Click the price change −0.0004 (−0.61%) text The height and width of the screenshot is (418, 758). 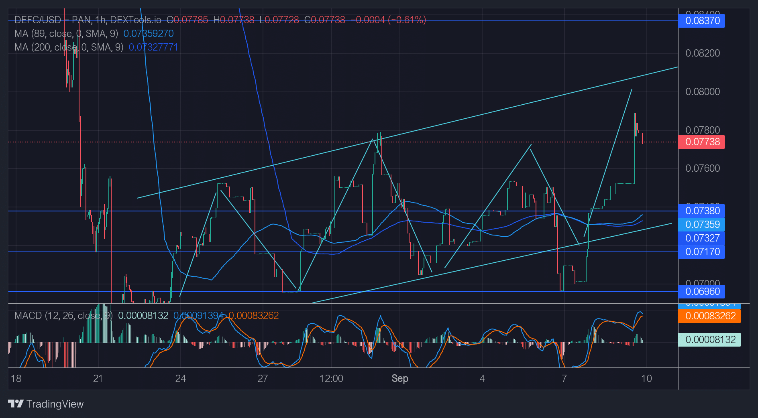tap(388, 20)
